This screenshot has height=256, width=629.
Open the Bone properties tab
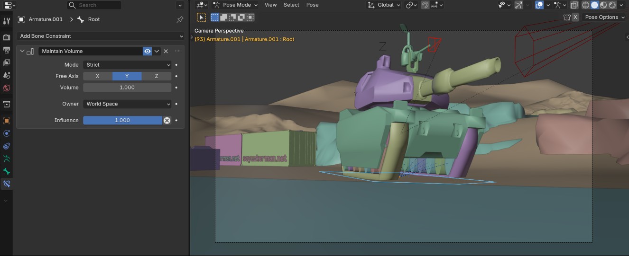(7, 171)
